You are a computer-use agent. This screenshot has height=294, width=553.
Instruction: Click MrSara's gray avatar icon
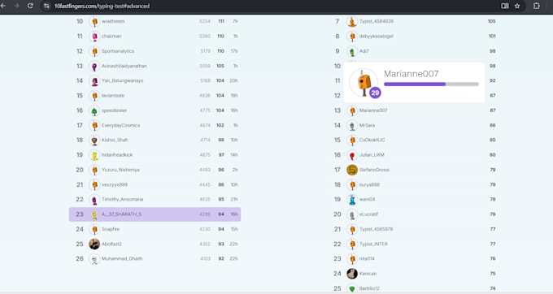point(352,125)
